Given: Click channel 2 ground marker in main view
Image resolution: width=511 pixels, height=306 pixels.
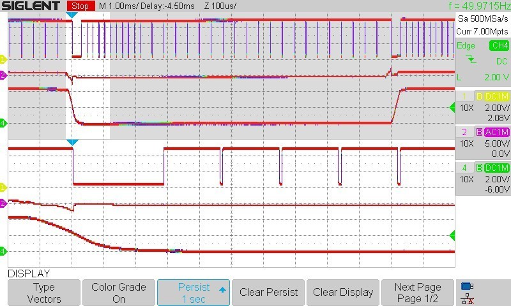Looking at the screenshot, I should tap(3, 75).
